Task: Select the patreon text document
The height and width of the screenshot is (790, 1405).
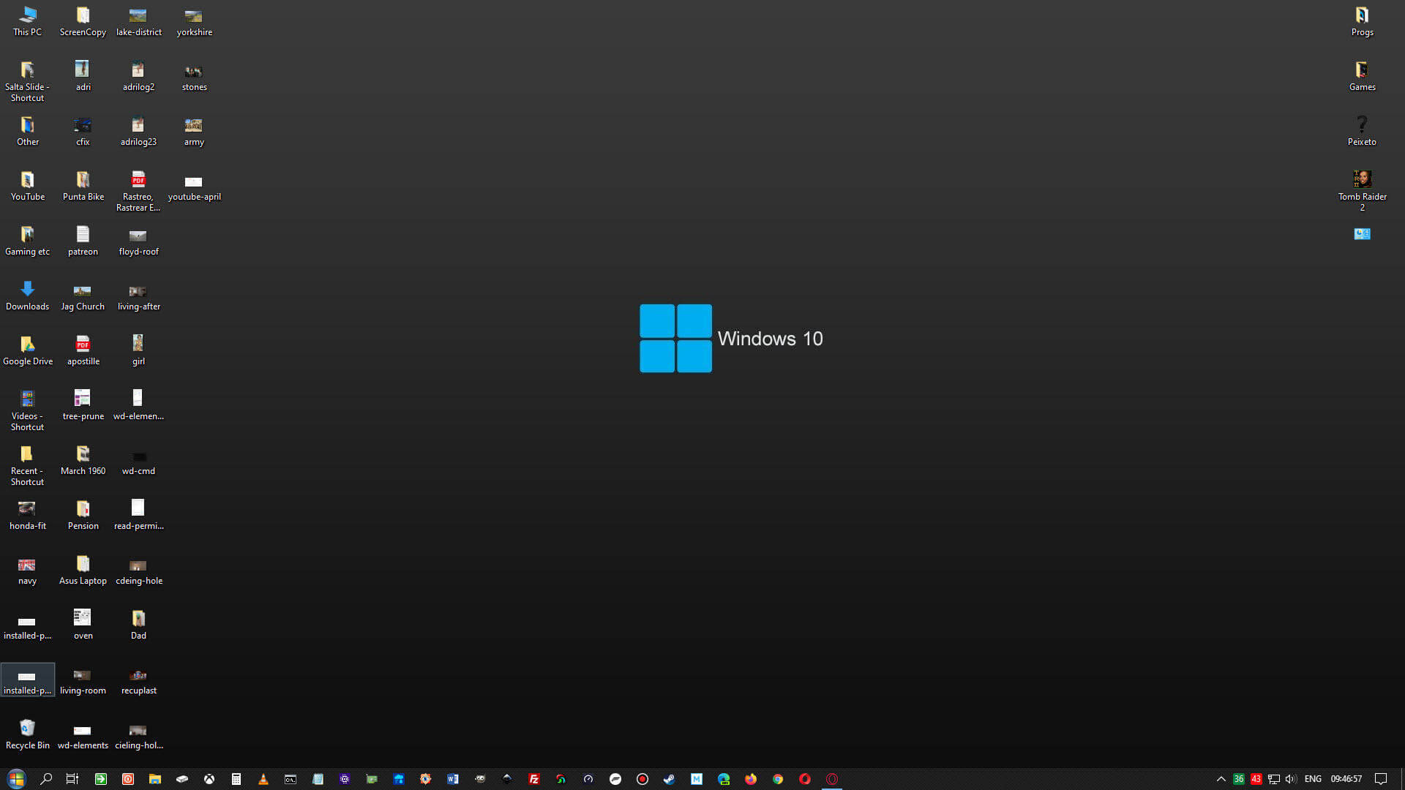Action: point(83,241)
